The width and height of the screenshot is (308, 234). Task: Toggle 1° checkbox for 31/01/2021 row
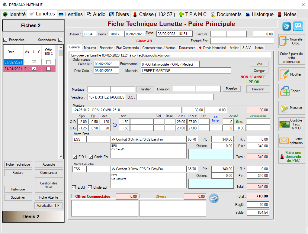tap(34, 69)
